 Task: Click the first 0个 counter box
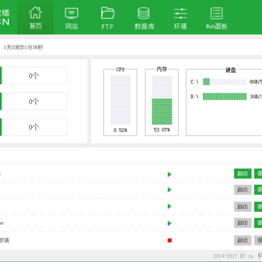(x=33, y=76)
